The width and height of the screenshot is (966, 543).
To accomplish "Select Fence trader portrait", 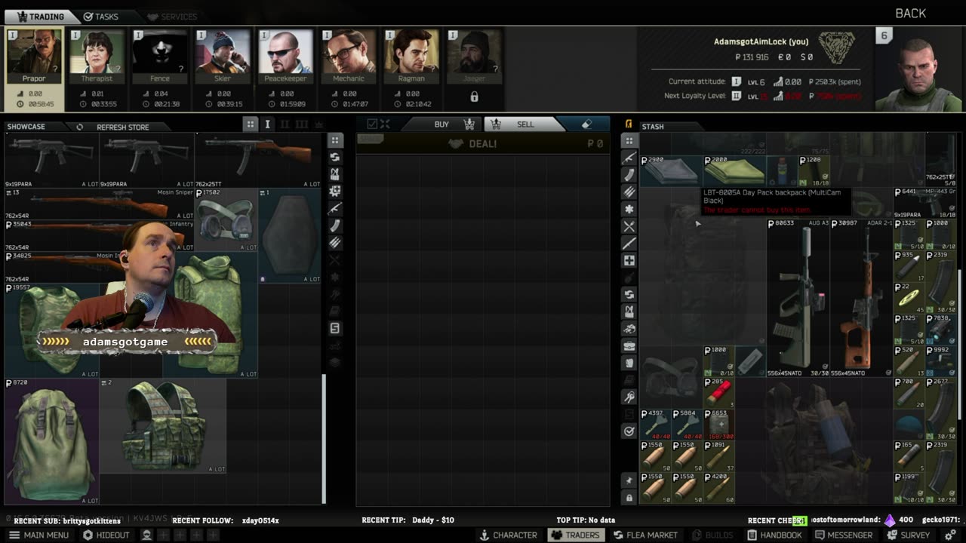I will coord(160,57).
